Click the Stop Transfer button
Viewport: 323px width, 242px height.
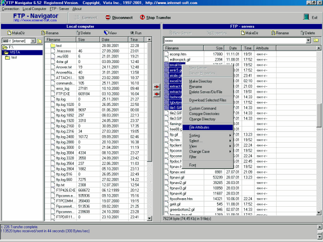[x=155, y=18]
